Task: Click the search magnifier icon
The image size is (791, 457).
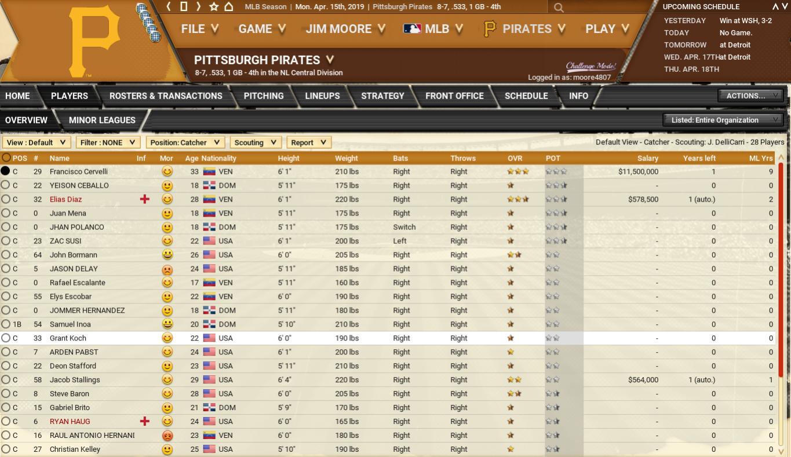Action: [559, 8]
